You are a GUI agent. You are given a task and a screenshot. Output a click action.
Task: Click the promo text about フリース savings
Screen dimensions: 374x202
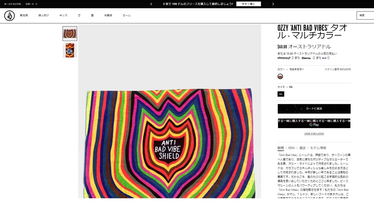click(198, 4)
